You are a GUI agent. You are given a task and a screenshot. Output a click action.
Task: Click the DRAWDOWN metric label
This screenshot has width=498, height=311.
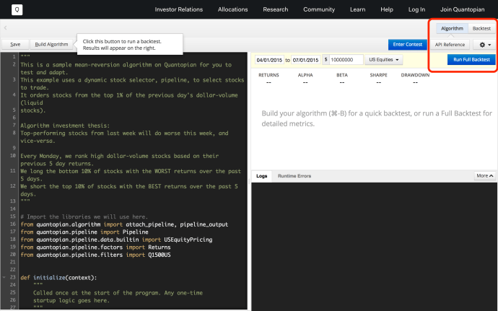[415, 75]
